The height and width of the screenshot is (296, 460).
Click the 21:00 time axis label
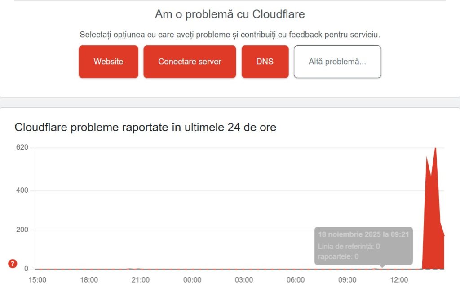(x=141, y=279)
